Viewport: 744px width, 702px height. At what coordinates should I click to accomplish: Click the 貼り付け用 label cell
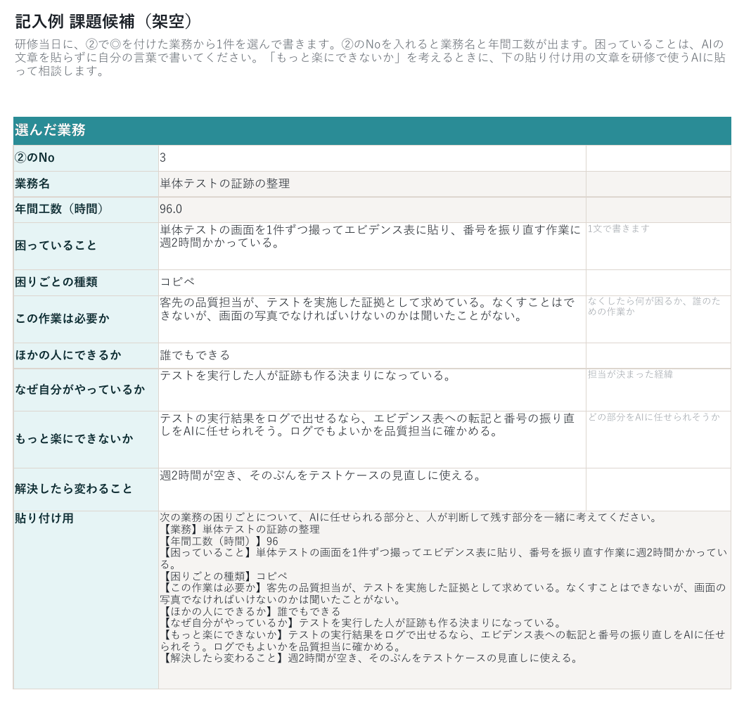[x=86, y=600]
